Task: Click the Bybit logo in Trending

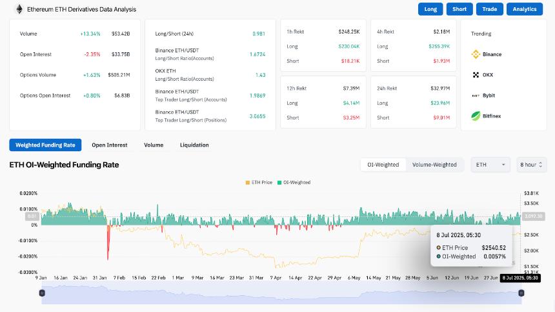Action: [x=478, y=96]
